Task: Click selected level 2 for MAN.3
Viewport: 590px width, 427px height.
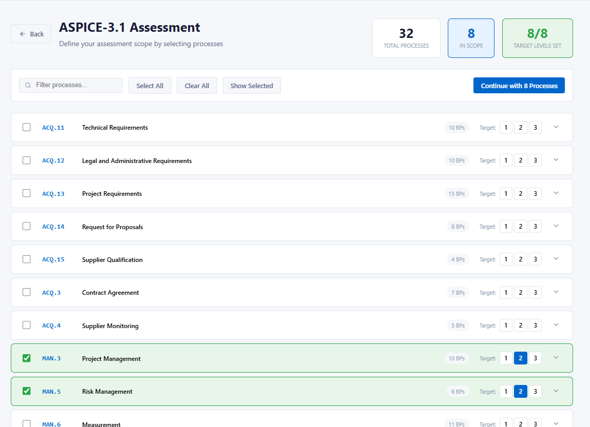Action: tap(520, 358)
